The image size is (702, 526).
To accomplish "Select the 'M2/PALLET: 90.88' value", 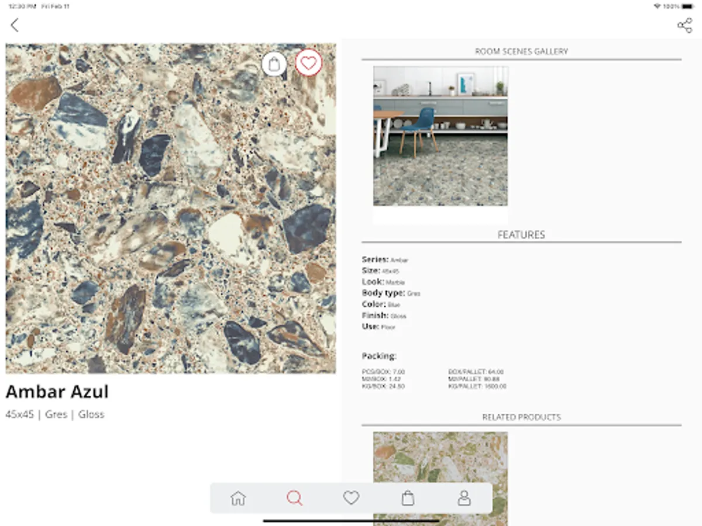I will pyautogui.click(x=474, y=379).
